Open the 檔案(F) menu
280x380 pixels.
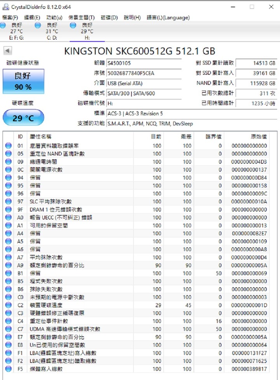pos(10,18)
